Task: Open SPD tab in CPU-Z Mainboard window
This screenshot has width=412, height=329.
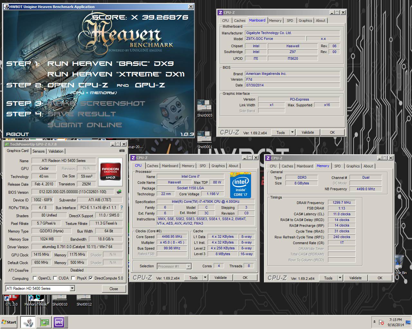Action: coord(290,21)
